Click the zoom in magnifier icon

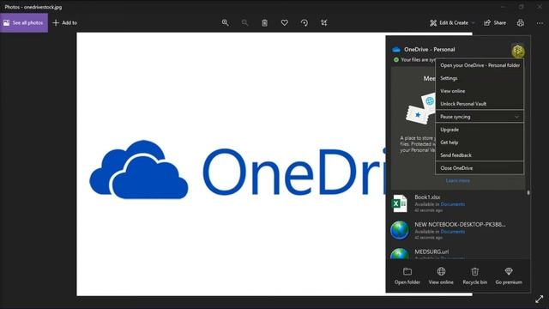tap(225, 23)
